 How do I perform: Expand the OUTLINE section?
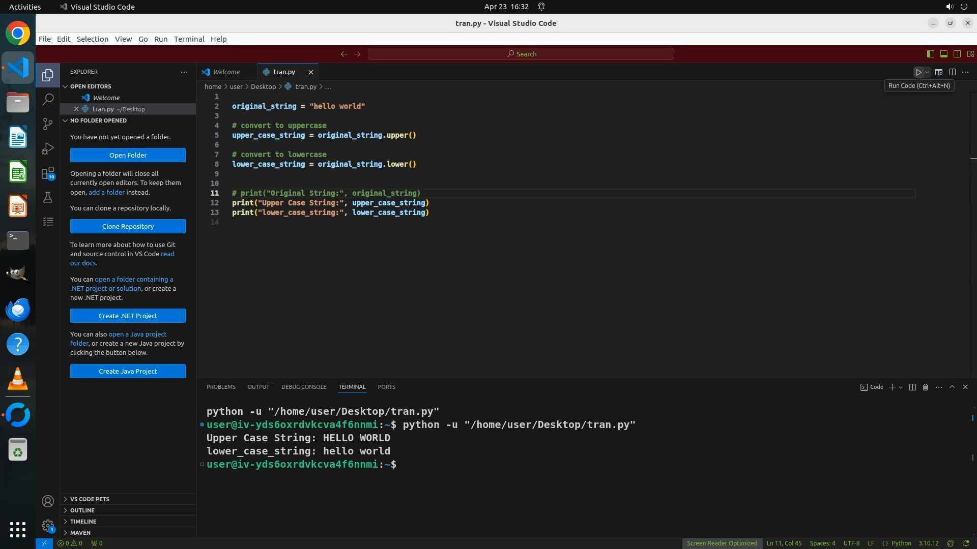coord(82,510)
